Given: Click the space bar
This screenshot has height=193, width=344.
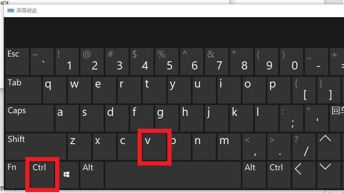Looking at the screenshot, I should point(173,175).
